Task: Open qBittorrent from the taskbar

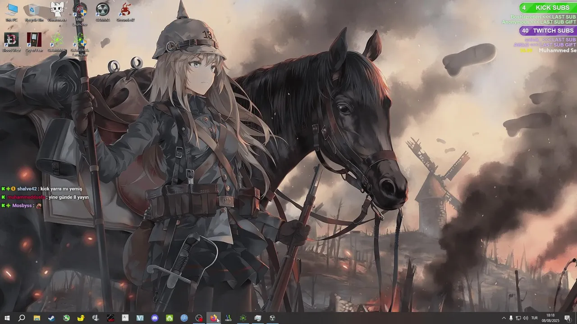Action: pyautogui.click(x=184, y=318)
